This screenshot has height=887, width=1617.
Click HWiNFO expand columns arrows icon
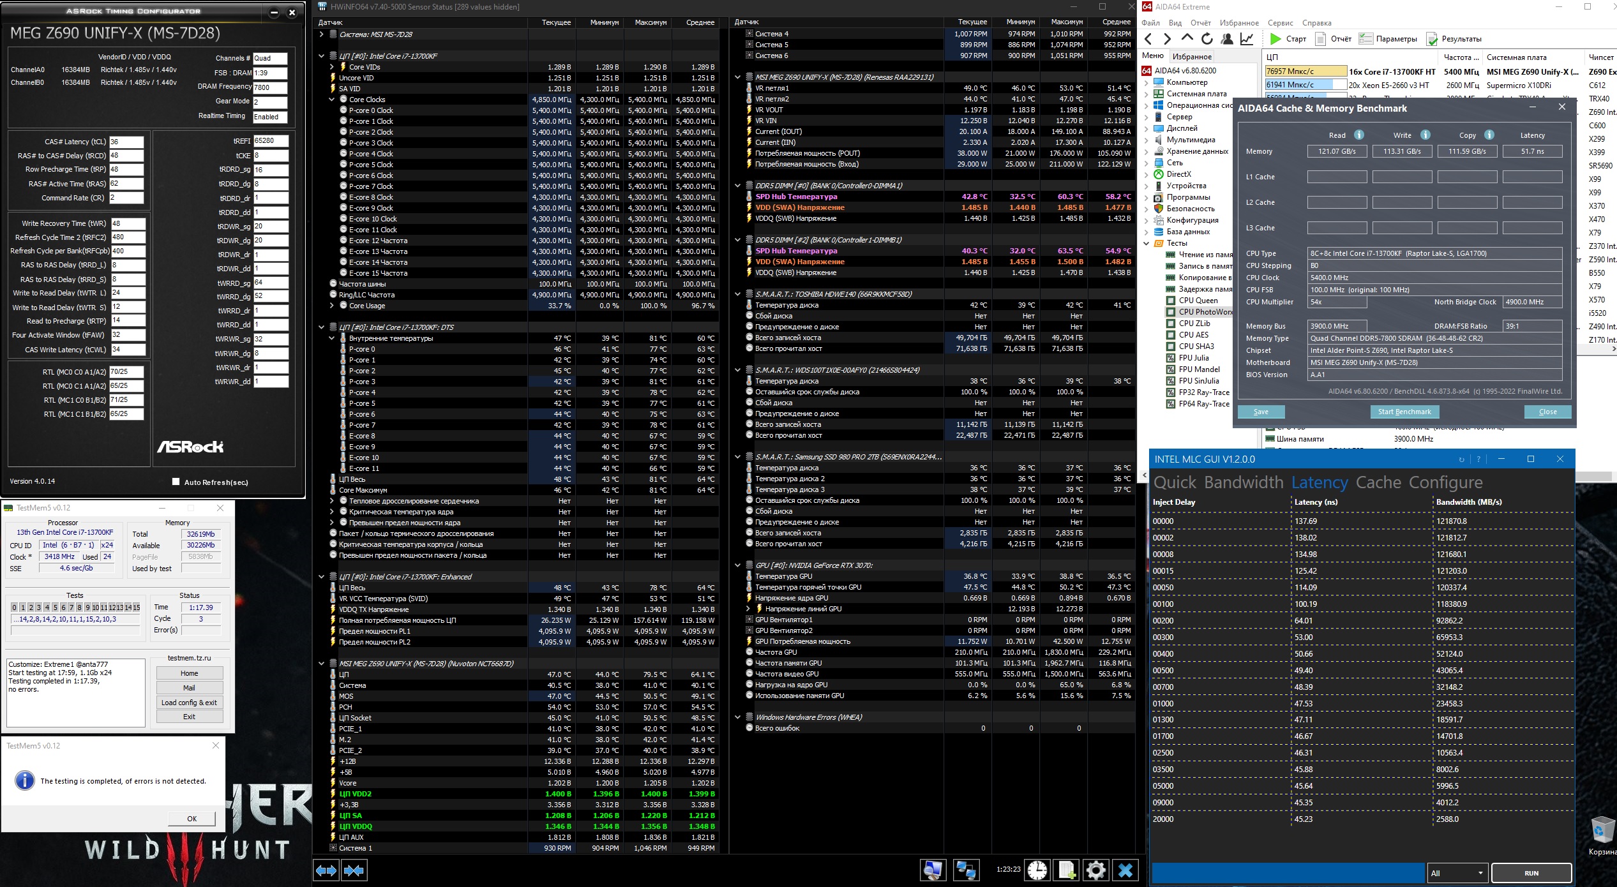pyautogui.click(x=326, y=870)
